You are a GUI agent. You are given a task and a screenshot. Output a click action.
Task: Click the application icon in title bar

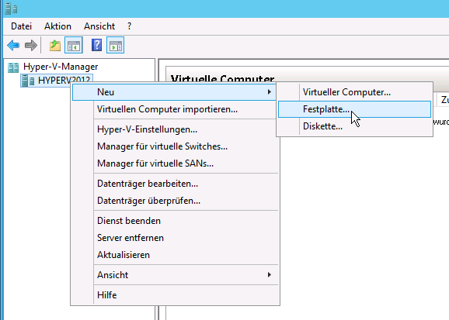[x=11, y=9]
